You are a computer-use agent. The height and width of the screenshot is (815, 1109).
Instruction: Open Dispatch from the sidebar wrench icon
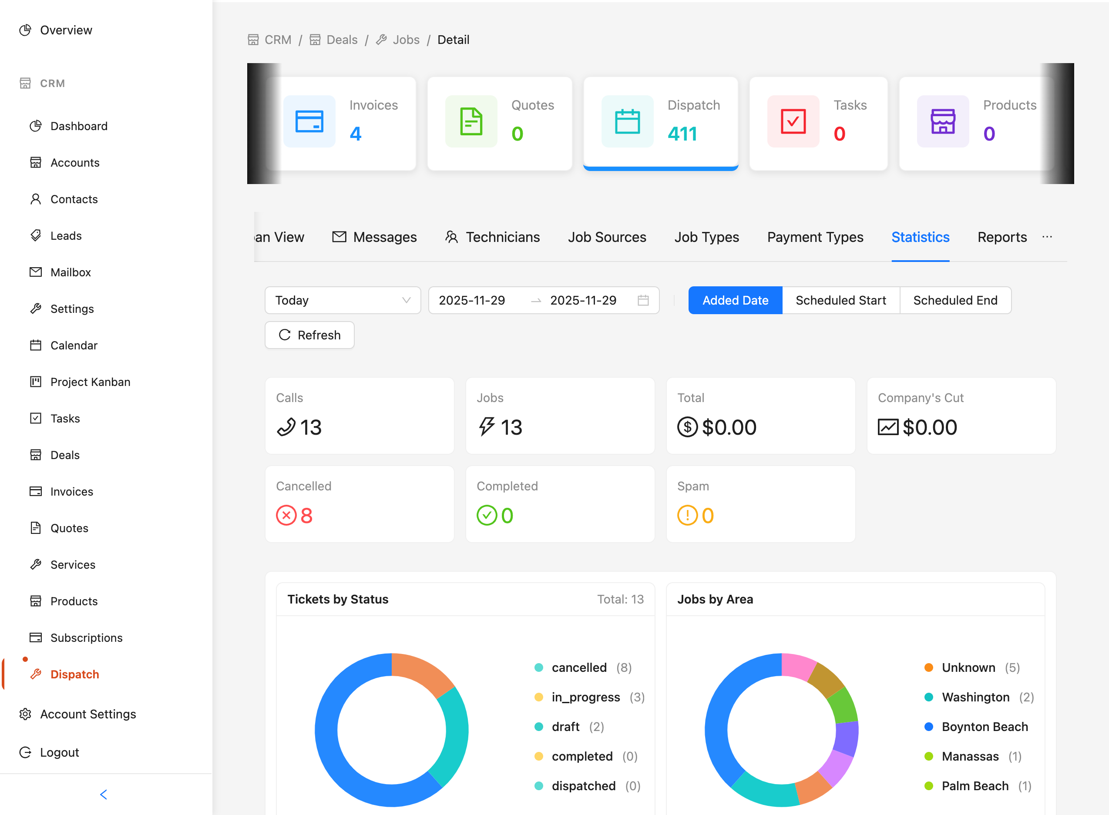pos(35,674)
